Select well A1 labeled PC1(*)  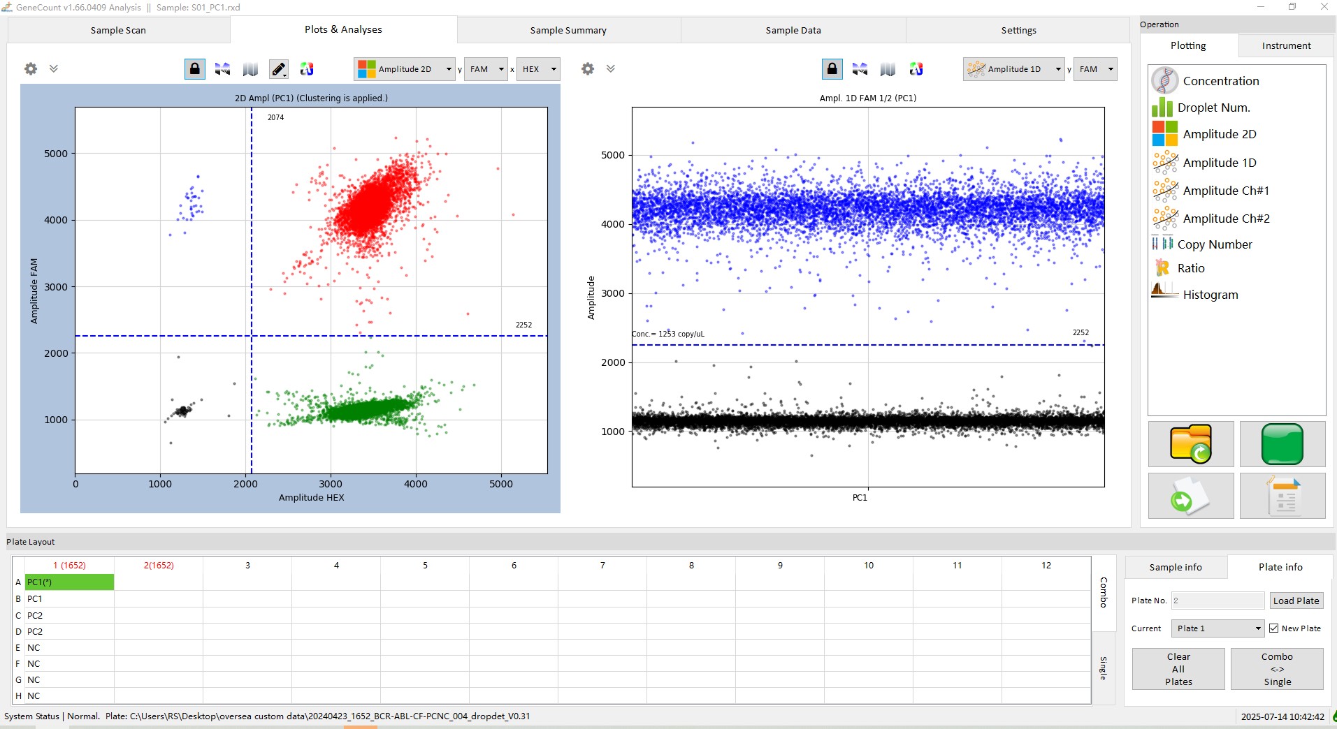(x=69, y=582)
